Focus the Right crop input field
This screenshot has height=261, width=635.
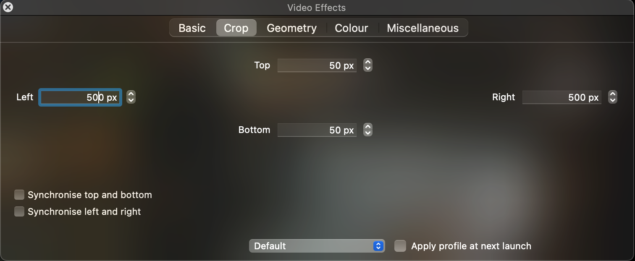click(x=562, y=97)
